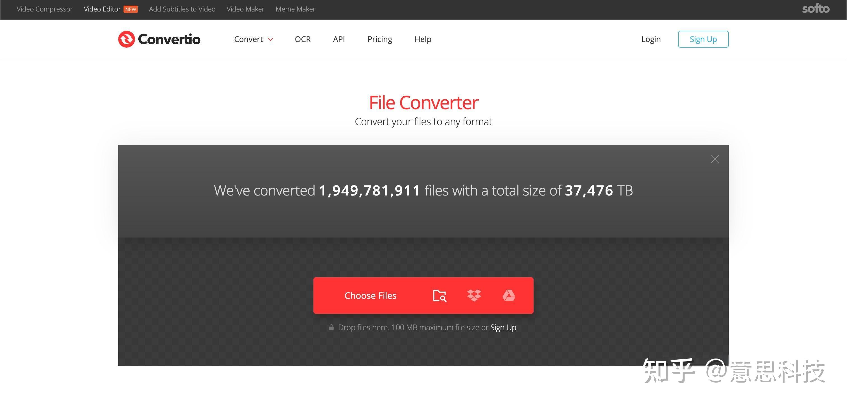This screenshot has width=847, height=405.
Task: Close the conversion stats banner
Action: click(715, 159)
